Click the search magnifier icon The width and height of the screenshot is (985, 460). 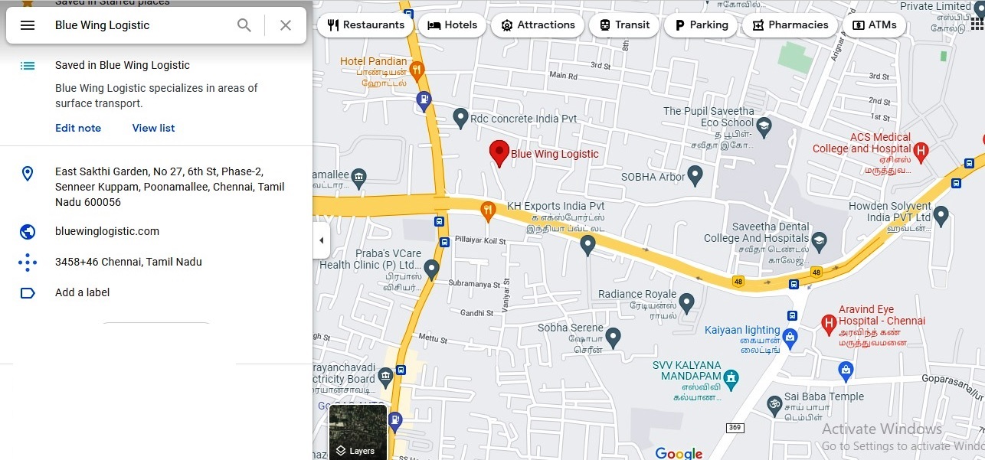tap(244, 25)
